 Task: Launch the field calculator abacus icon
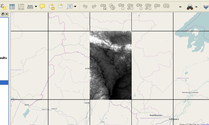(x=21, y=7)
